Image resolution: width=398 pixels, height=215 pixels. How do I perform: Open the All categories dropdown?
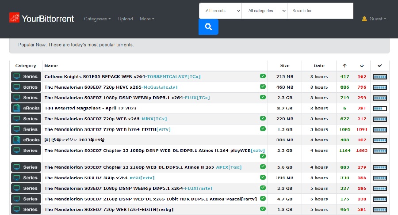click(x=264, y=11)
